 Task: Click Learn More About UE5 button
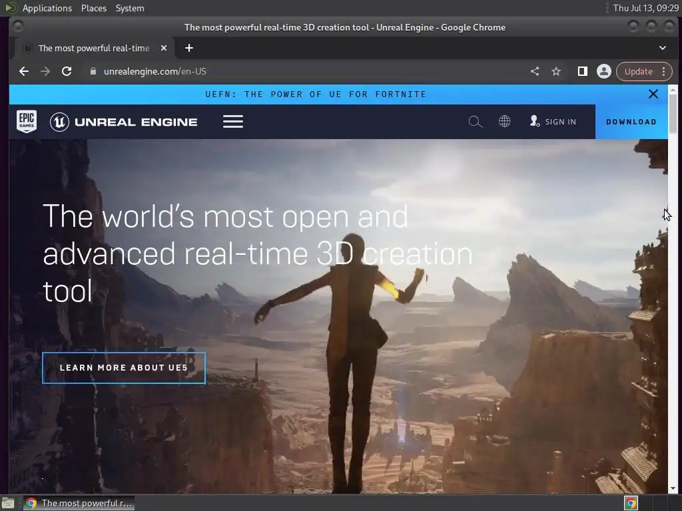124,367
